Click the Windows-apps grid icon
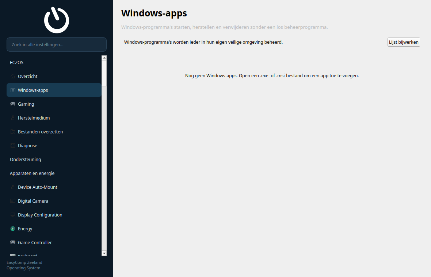Image resolution: width=431 pixels, height=277 pixels. 13,90
